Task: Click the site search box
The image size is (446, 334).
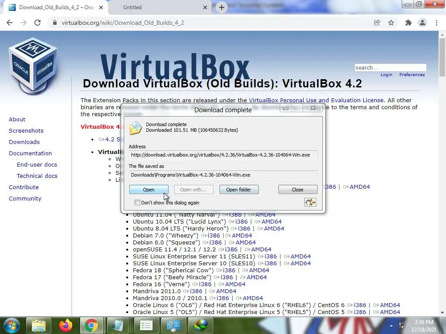Action: coord(390,67)
